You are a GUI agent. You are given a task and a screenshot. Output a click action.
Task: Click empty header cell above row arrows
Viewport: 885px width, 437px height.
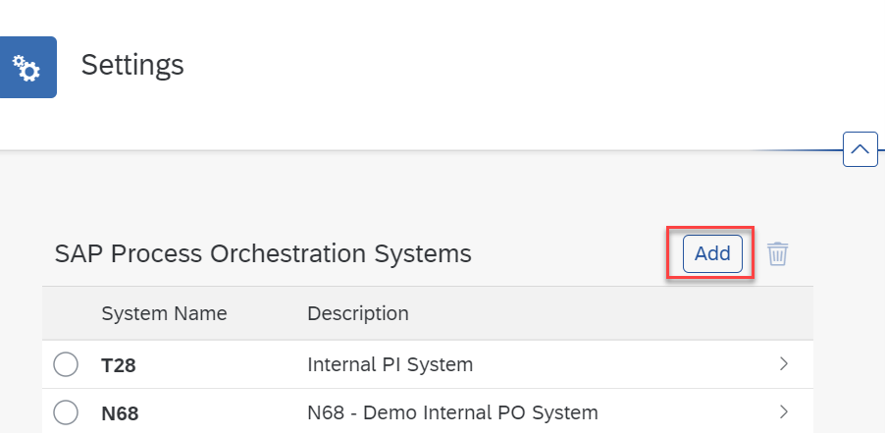[x=783, y=313]
